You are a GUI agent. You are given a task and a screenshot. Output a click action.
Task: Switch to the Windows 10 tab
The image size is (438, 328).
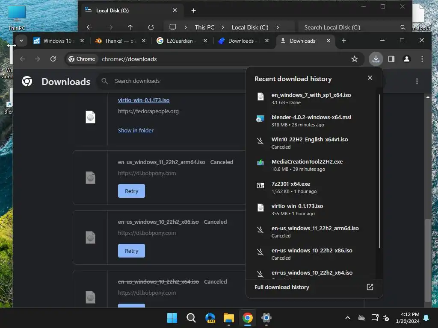coord(58,41)
